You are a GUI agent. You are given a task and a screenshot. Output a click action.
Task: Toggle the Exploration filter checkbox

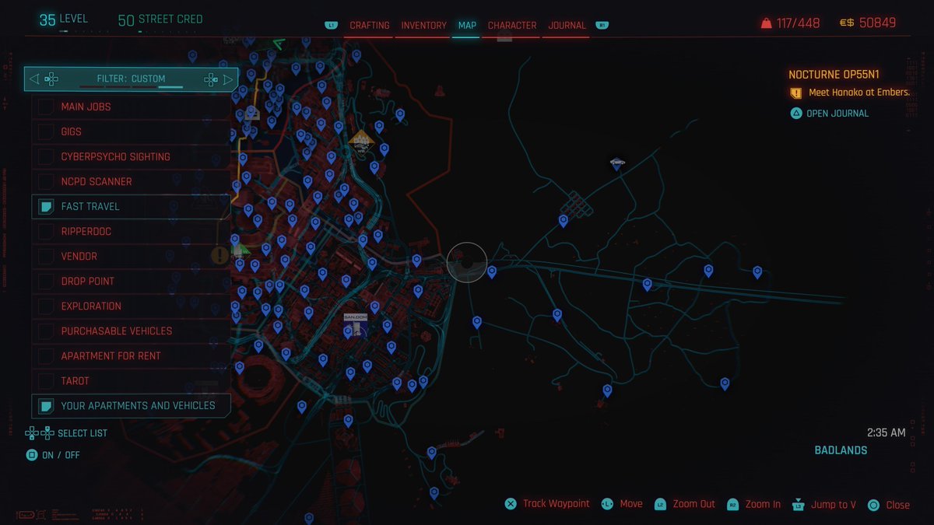point(46,306)
